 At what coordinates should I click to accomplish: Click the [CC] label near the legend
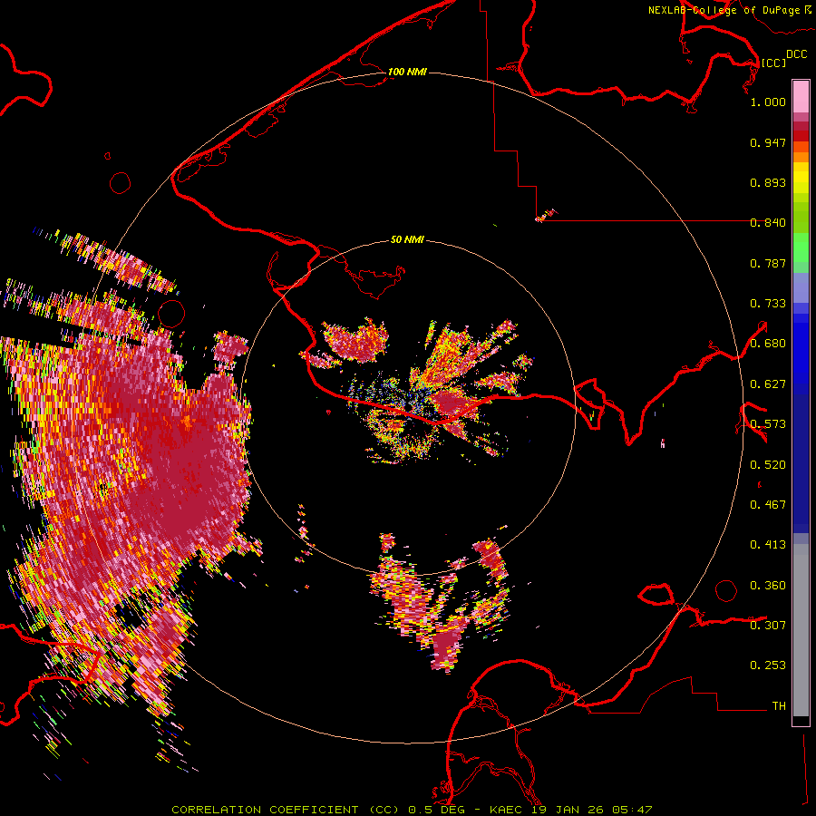point(773,63)
